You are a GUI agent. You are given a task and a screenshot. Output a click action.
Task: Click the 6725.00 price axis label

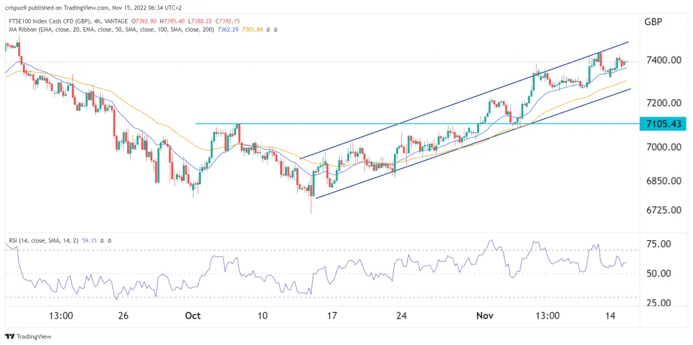coord(663,210)
